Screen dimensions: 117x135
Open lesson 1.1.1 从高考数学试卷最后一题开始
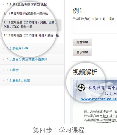point(26,13)
